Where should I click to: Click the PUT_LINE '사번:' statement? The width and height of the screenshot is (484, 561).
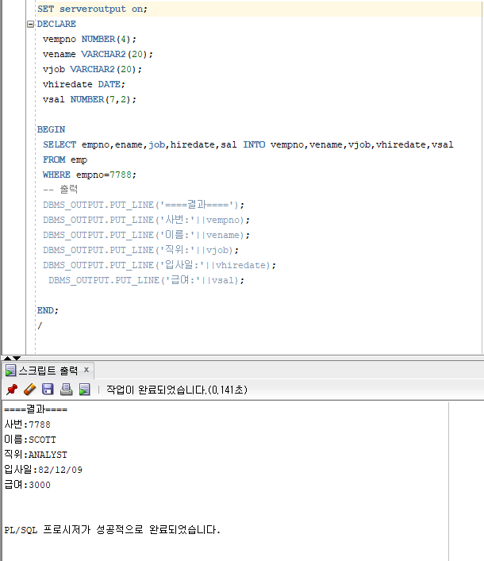point(146,220)
